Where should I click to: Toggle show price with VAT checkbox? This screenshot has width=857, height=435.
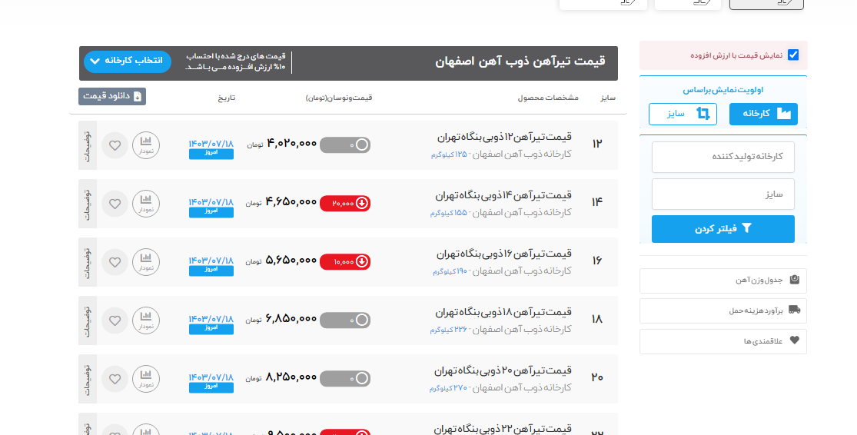click(x=793, y=55)
